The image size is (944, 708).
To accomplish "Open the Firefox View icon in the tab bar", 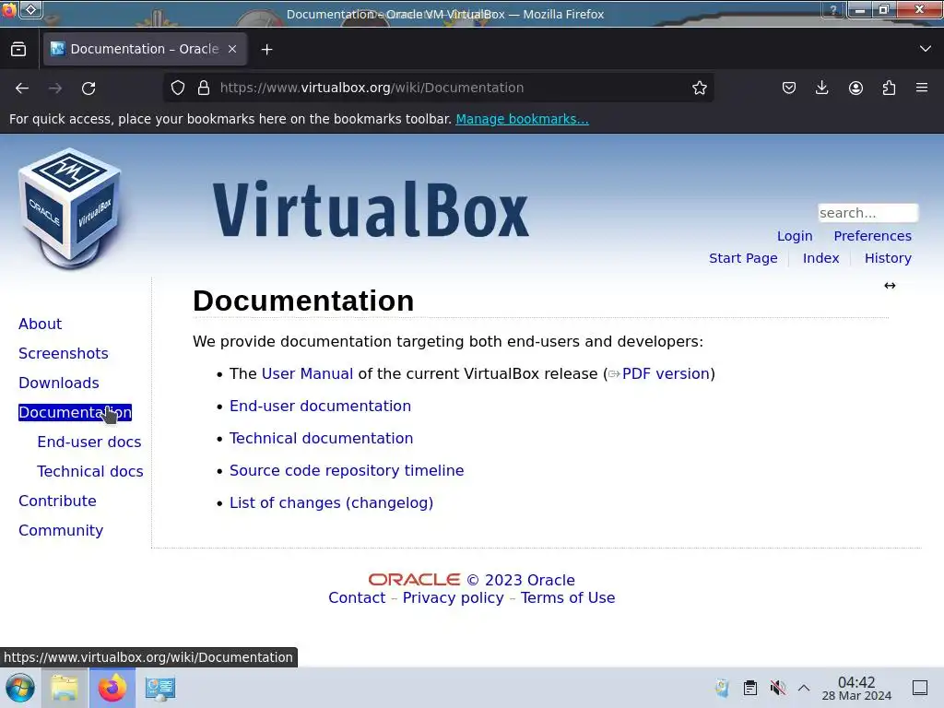I will 18,49.
